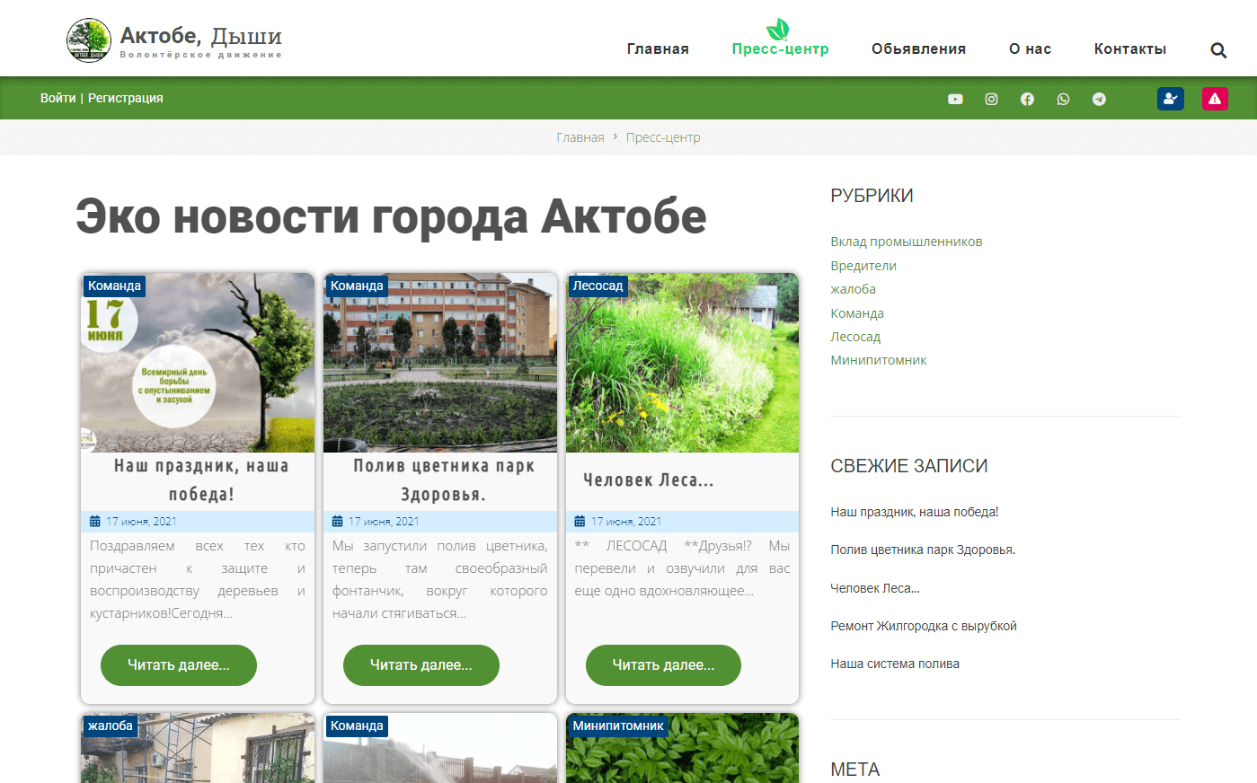Click the Актобе, Дыши tree logo
Viewport: 1257px width, 783px height.
click(88, 40)
